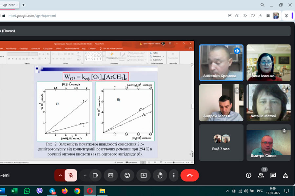Open the meeting details info panel
Image resolution: width=295 pixels, height=196 pixels.
[x=248, y=175]
